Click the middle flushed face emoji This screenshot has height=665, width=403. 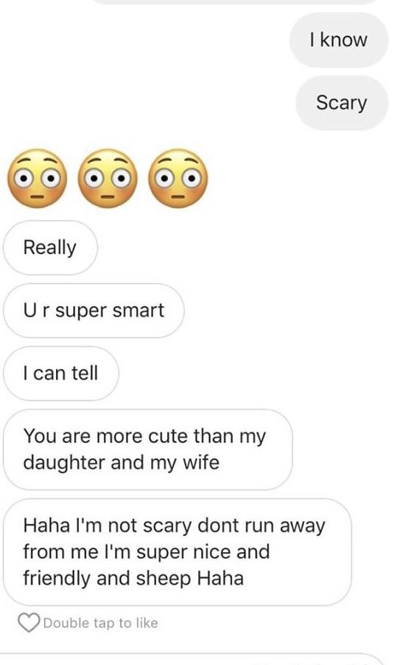[x=108, y=179]
